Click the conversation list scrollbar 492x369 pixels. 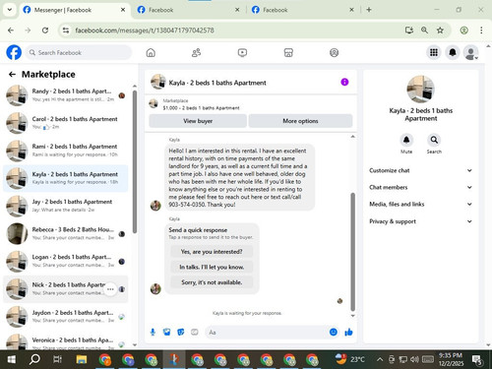click(135, 161)
